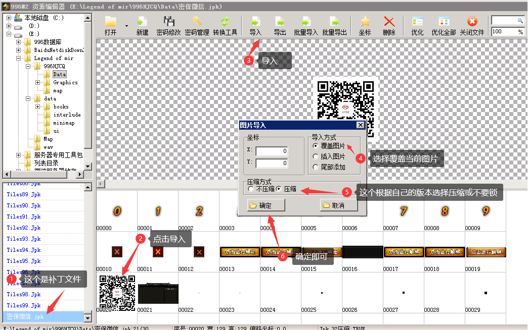The image size is (528, 330).
Task: Click the 导入 import icon
Action: [x=255, y=26]
